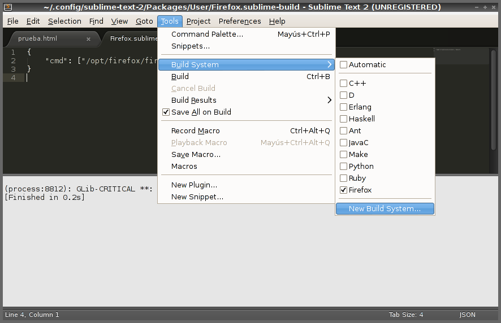Open the Project menu
The image size is (501, 323).
tap(198, 21)
